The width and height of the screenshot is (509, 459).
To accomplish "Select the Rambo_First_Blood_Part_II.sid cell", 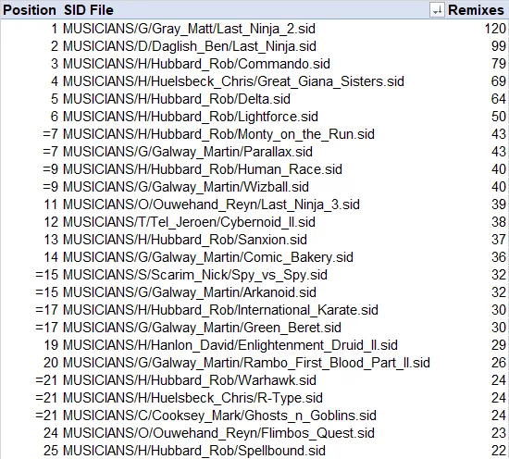I will click(x=246, y=363).
